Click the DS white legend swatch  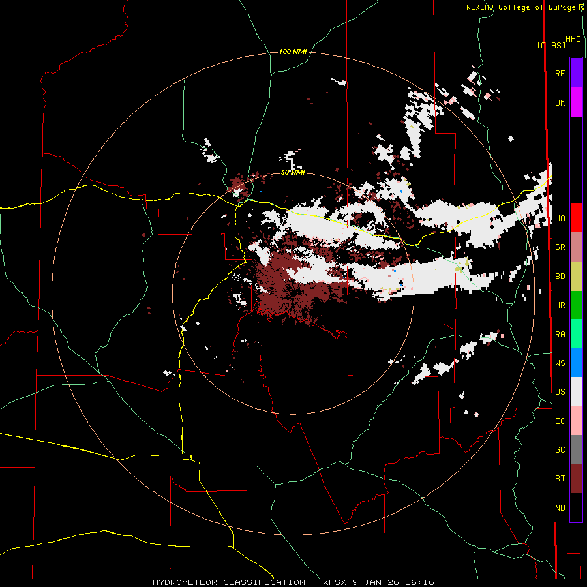(x=576, y=391)
